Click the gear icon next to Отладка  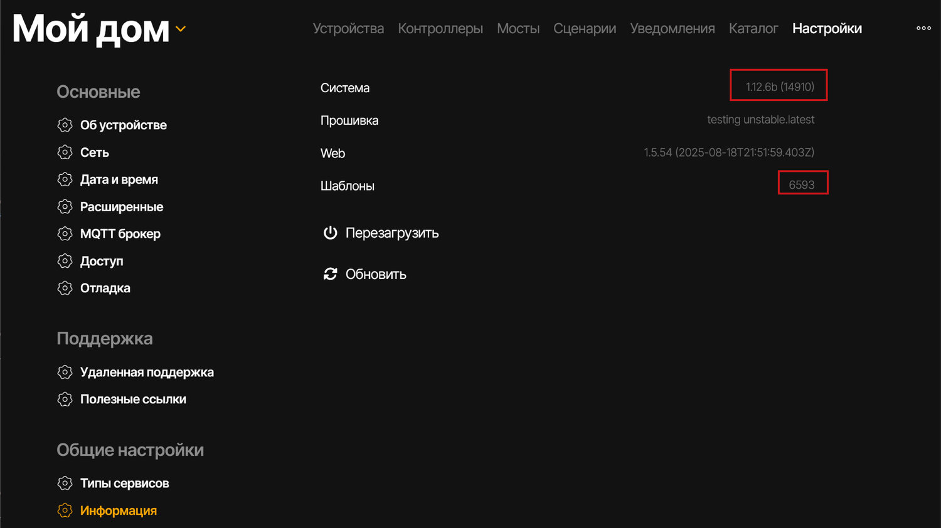point(65,288)
